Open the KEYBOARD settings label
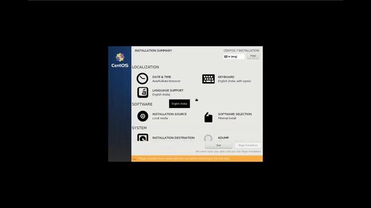 (x=226, y=77)
